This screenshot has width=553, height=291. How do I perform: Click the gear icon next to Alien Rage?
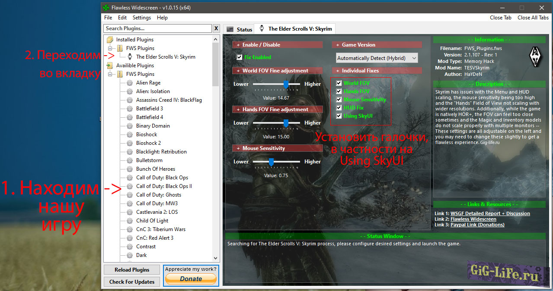click(130, 83)
